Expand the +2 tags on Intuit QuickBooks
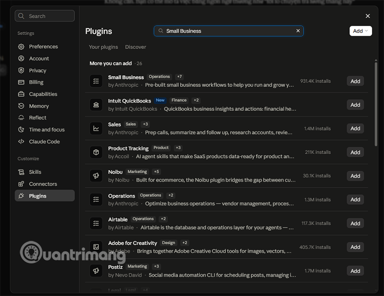The image size is (384, 296). 196,100
